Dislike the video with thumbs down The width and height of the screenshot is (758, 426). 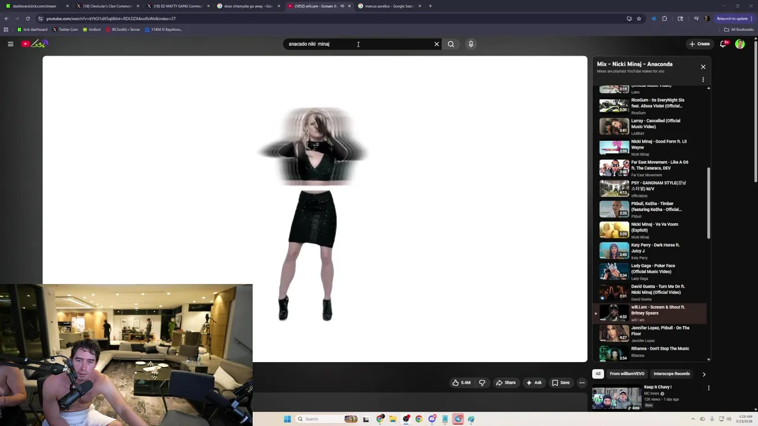pos(482,383)
